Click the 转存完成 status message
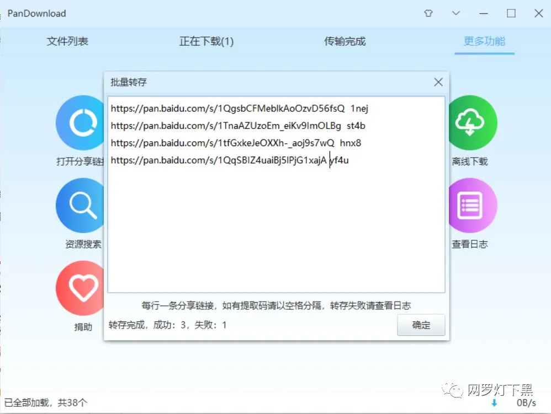The image size is (551, 414). click(167, 325)
